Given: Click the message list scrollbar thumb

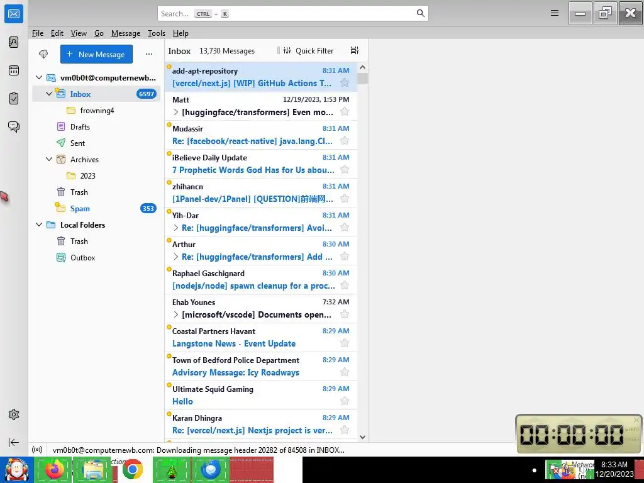Looking at the screenshot, I should 362,78.
